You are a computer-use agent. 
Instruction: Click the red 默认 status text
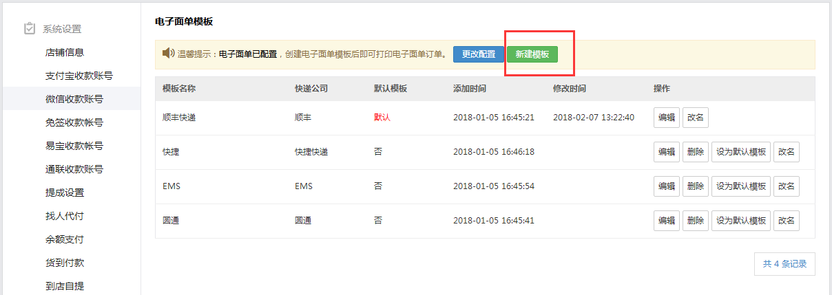pyautogui.click(x=382, y=118)
